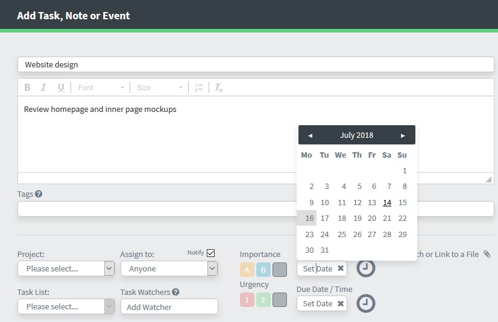This screenshot has height=322, width=498.
Task: Select the gray Urgency swatch
Action: 280,300
